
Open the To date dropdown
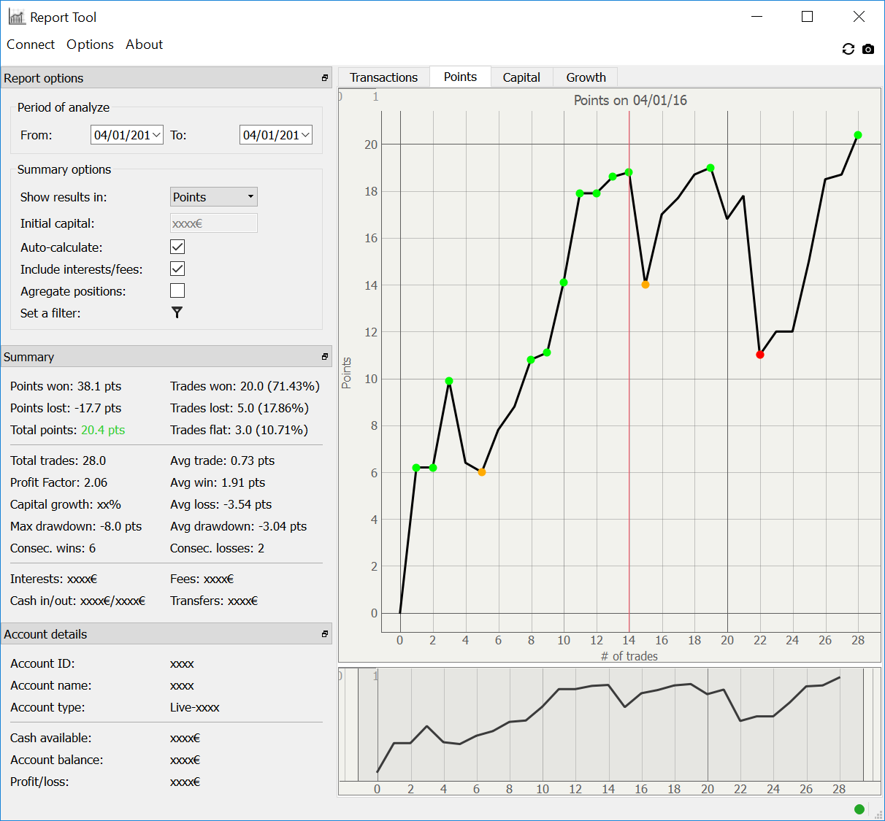coord(305,135)
